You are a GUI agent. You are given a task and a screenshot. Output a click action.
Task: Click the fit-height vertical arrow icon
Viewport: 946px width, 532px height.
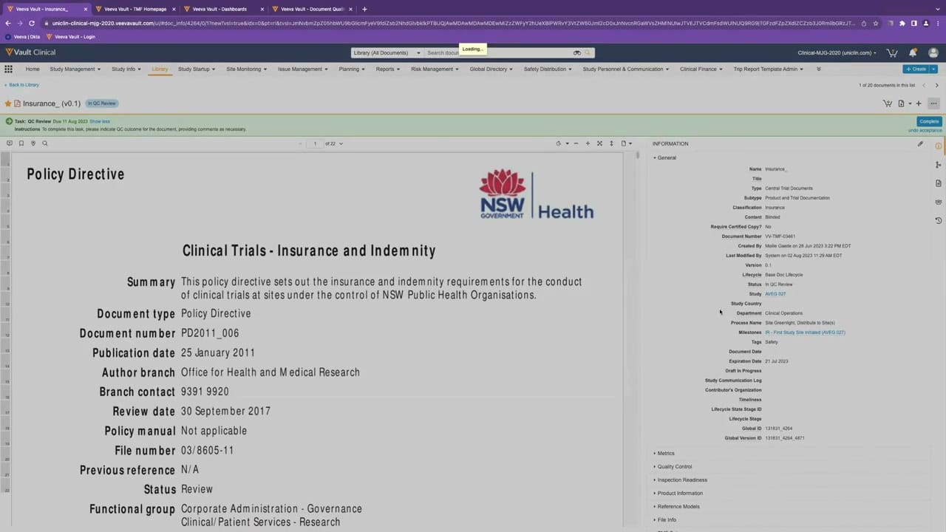pyautogui.click(x=611, y=143)
